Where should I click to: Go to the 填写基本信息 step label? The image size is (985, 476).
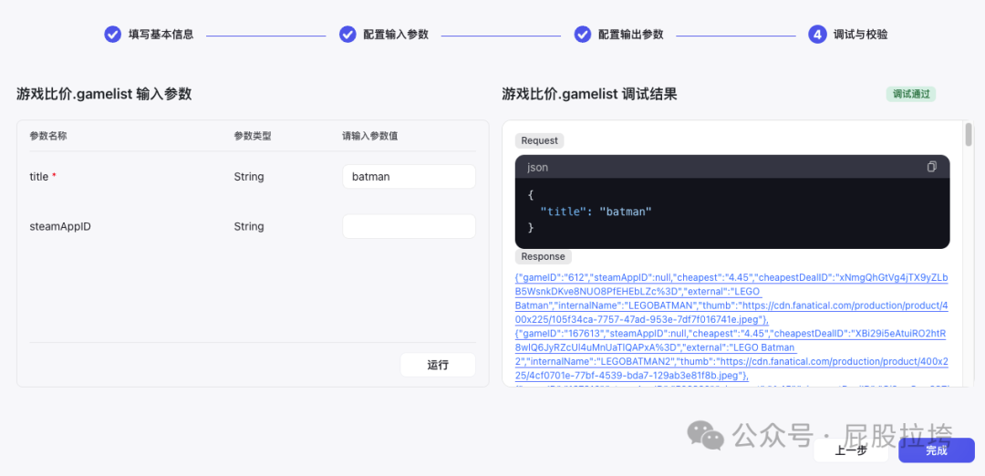[161, 35]
